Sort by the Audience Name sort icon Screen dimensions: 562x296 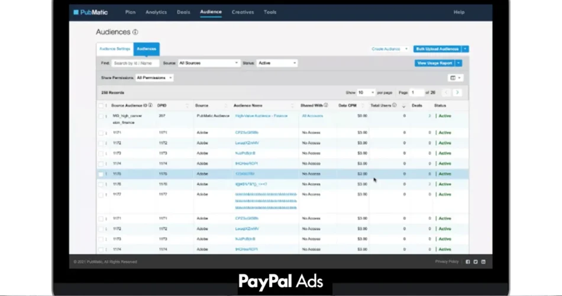[x=292, y=106]
